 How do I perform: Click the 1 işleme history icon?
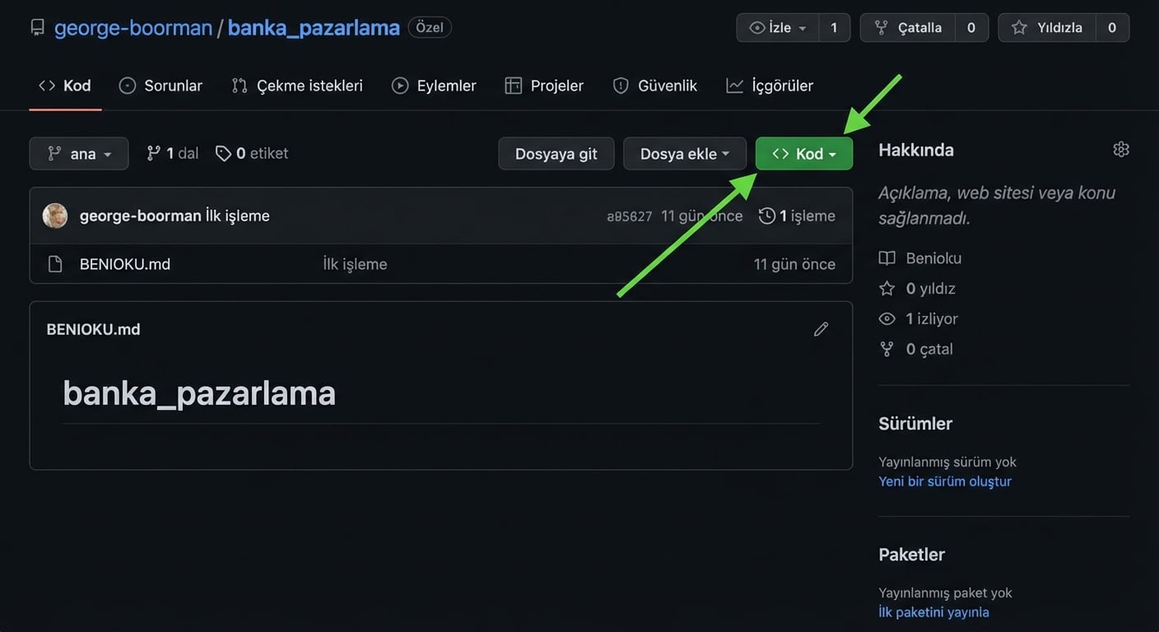pyautogui.click(x=766, y=216)
